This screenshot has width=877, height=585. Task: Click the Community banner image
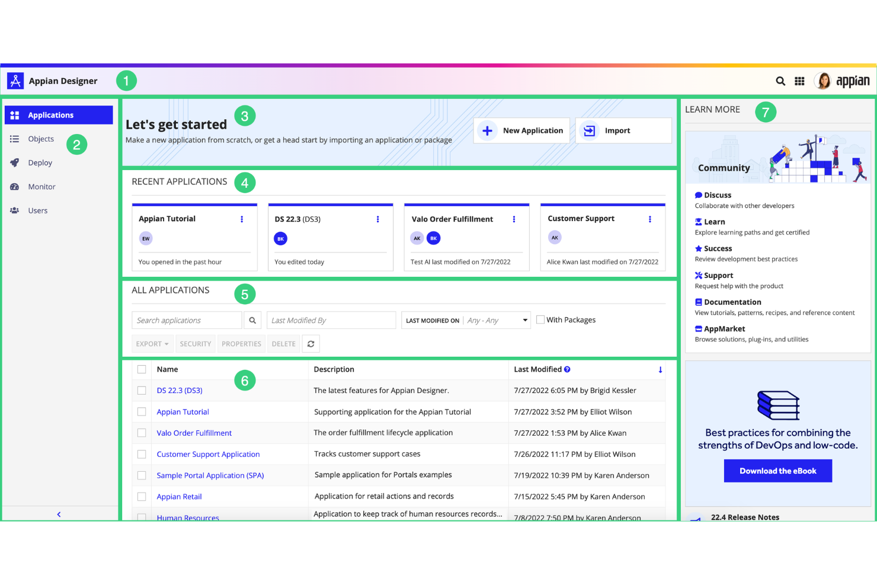pos(778,158)
